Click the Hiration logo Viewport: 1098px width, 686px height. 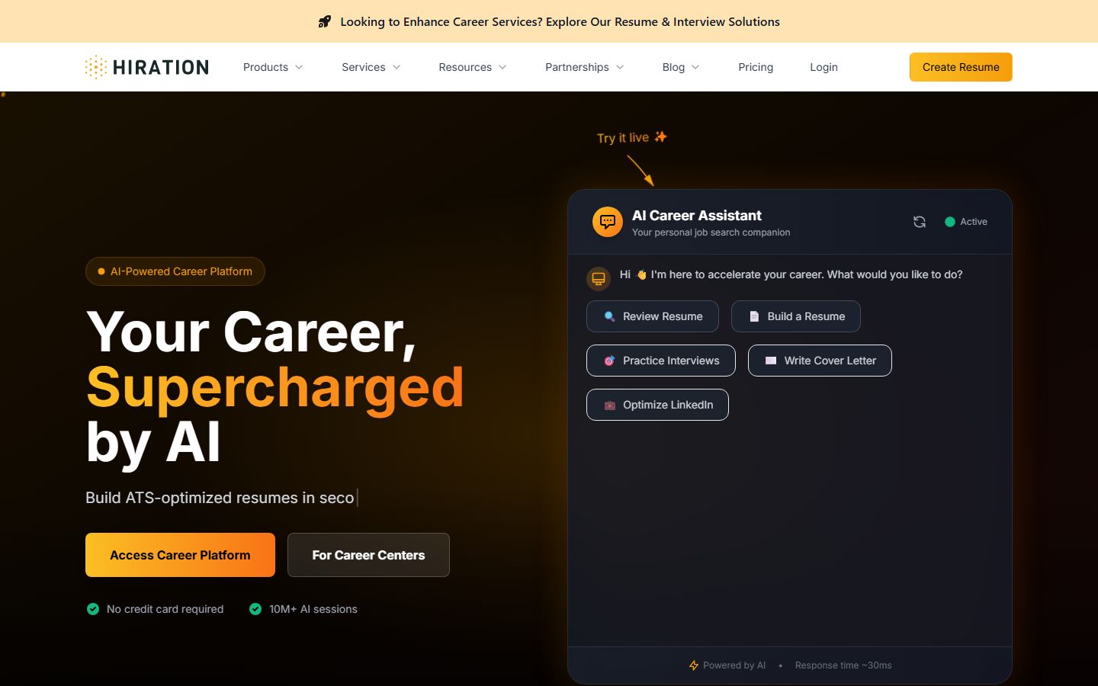[146, 67]
